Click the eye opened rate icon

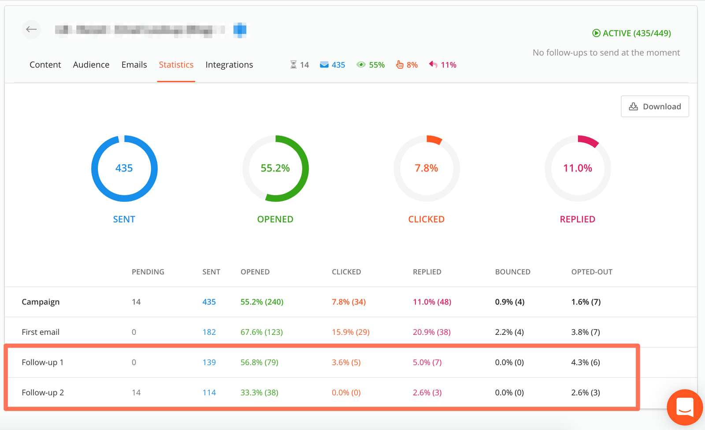[361, 65]
